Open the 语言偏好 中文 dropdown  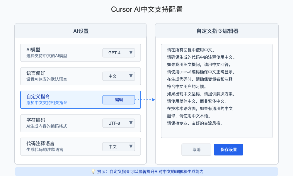pyautogui.click(x=119, y=76)
